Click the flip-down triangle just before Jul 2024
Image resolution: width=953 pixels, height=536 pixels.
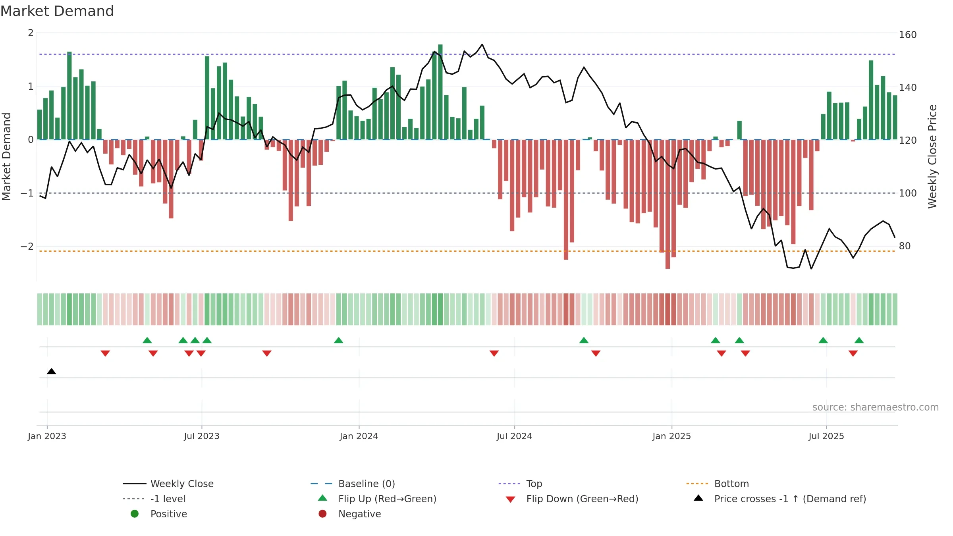click(494, 353)
